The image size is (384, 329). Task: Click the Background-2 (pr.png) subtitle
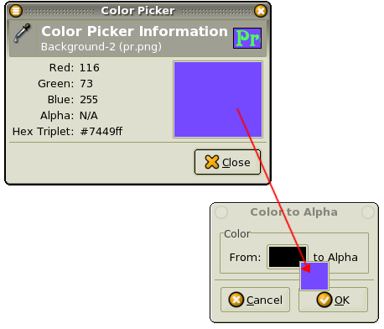pyautogui.click(x=101, y=47)
